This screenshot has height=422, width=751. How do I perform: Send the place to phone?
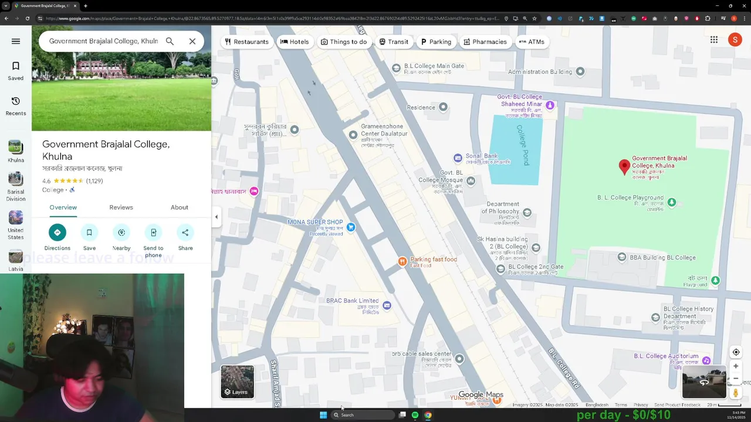pyautogui.click(x=153, y=241)
